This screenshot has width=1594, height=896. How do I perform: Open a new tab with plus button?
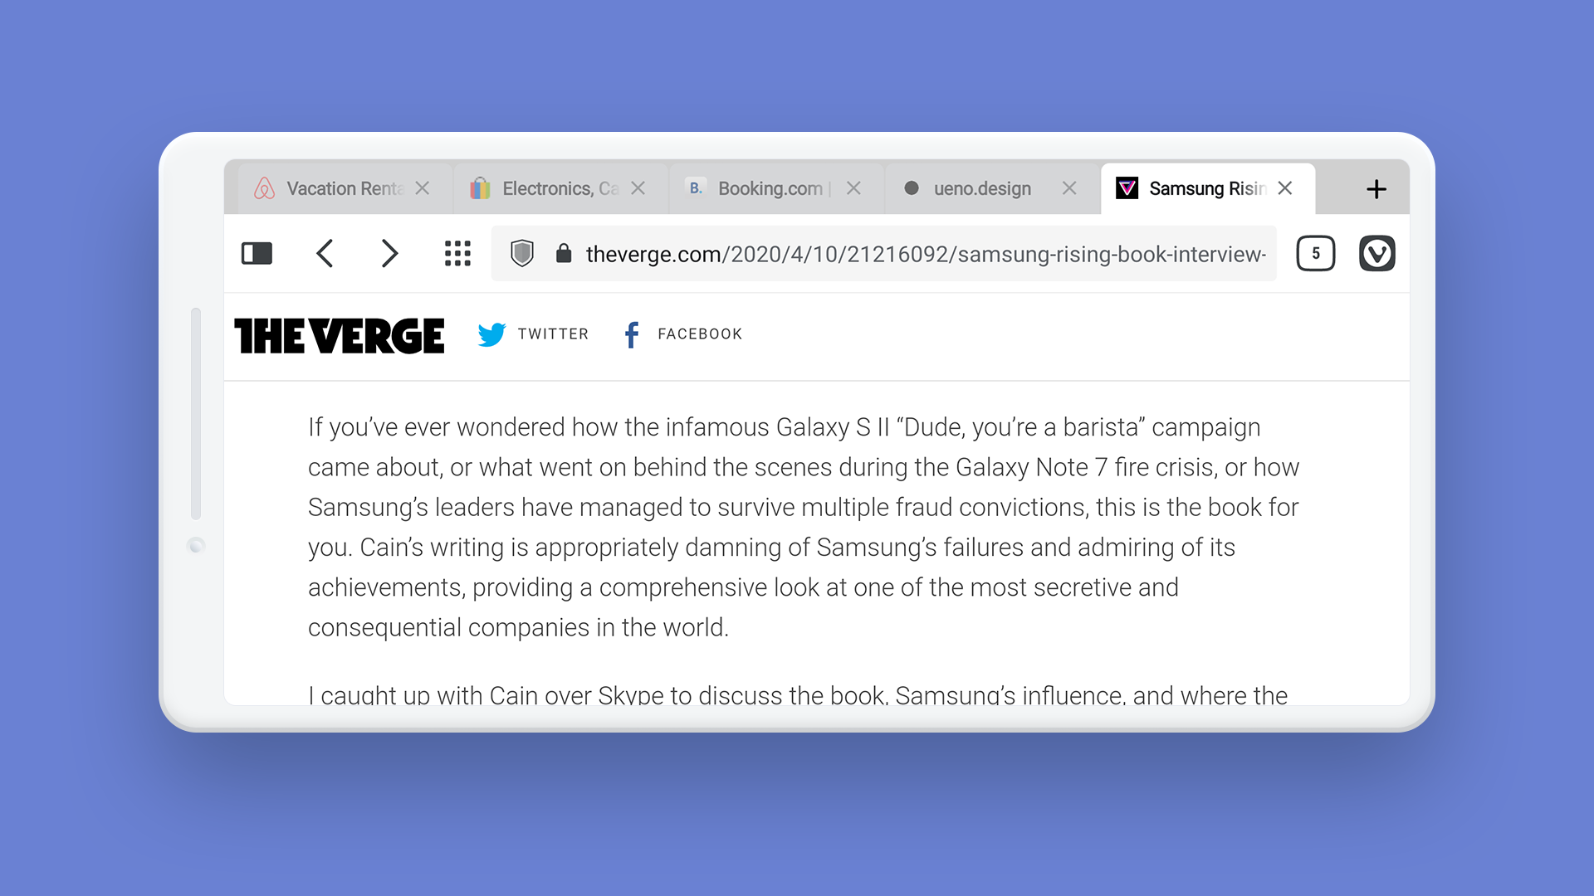[1376, 189]
